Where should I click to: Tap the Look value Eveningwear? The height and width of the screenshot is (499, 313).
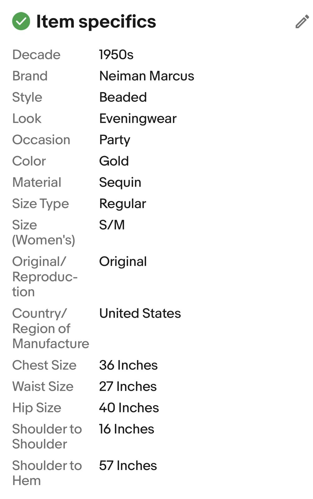point(138,119)
